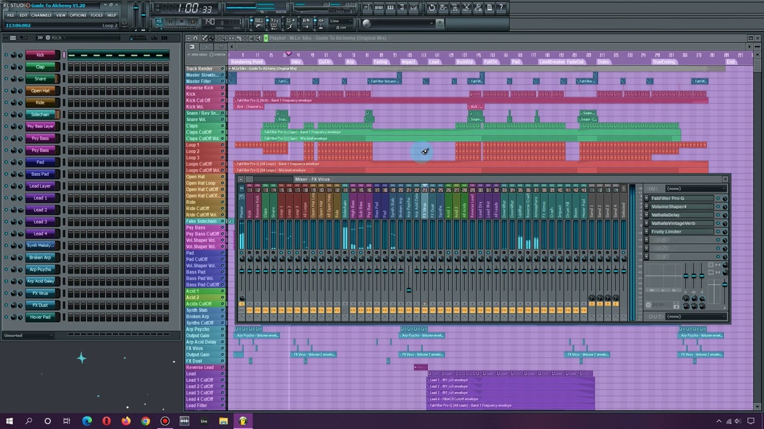764x429 pixels.
Task: Open VolumeShaper4 slot menu arrow
Action: coord(646,207)
